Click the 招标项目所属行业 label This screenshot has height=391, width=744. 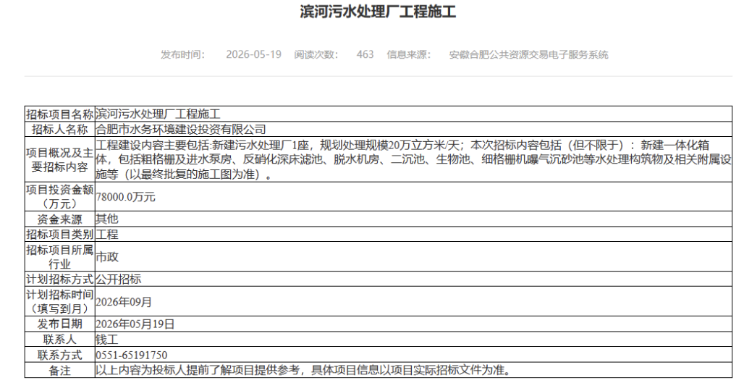point(60,257)
